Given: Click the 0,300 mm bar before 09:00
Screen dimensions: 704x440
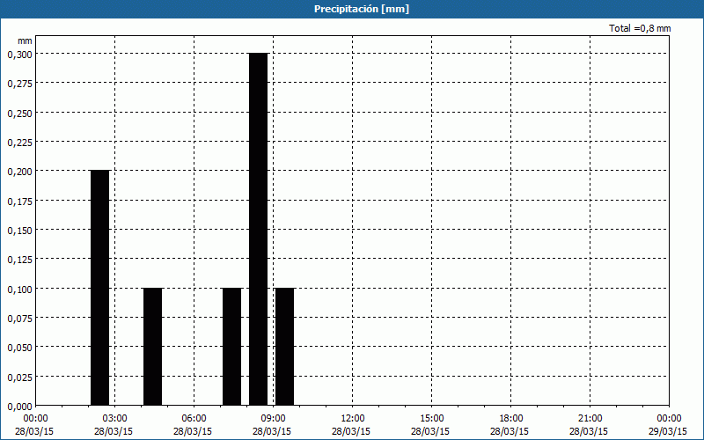Looking at the screenshot, I should tap(259, 229).
